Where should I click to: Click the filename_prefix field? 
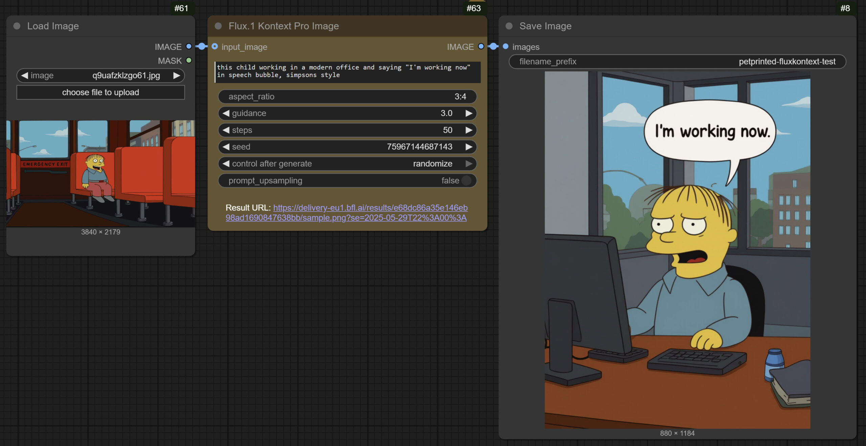[x=677, y=62]
